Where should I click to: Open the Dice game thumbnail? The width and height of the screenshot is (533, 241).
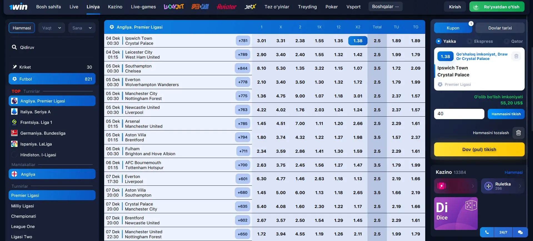[456, 213]
